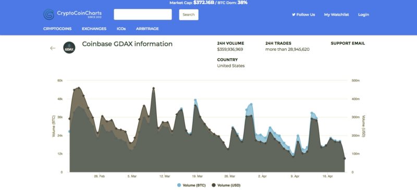417x190 pixels.
Task: Click the last data point on chart
Action: (x=345, y=158)
